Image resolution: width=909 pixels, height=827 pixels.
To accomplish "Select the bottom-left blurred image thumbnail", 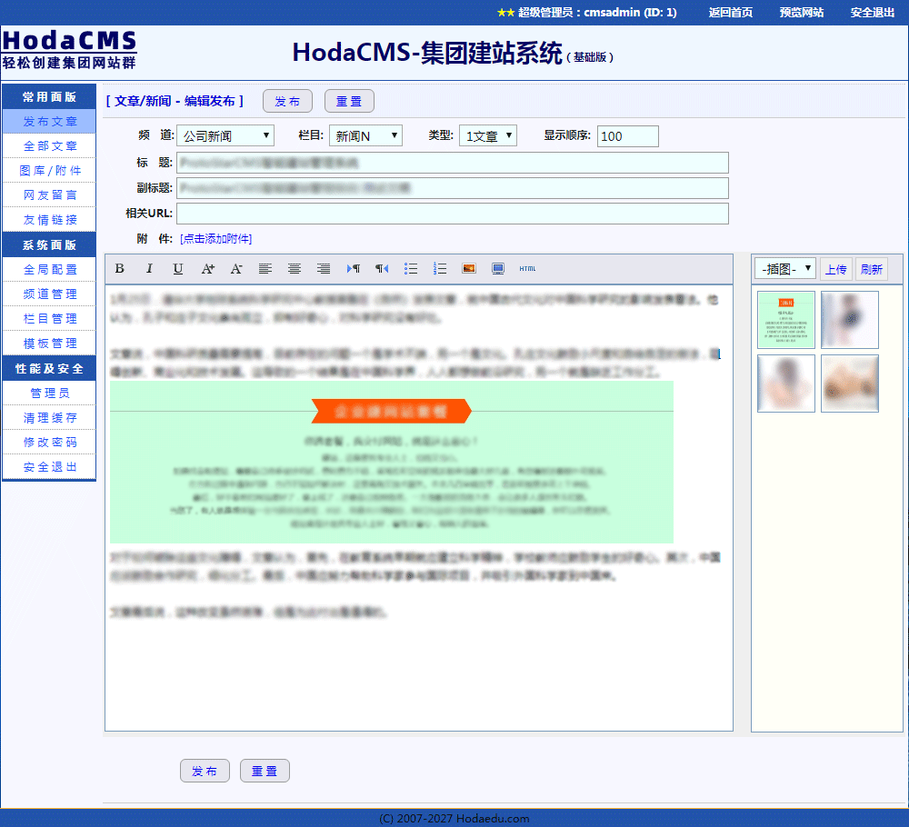I will [x=786, y=384].
